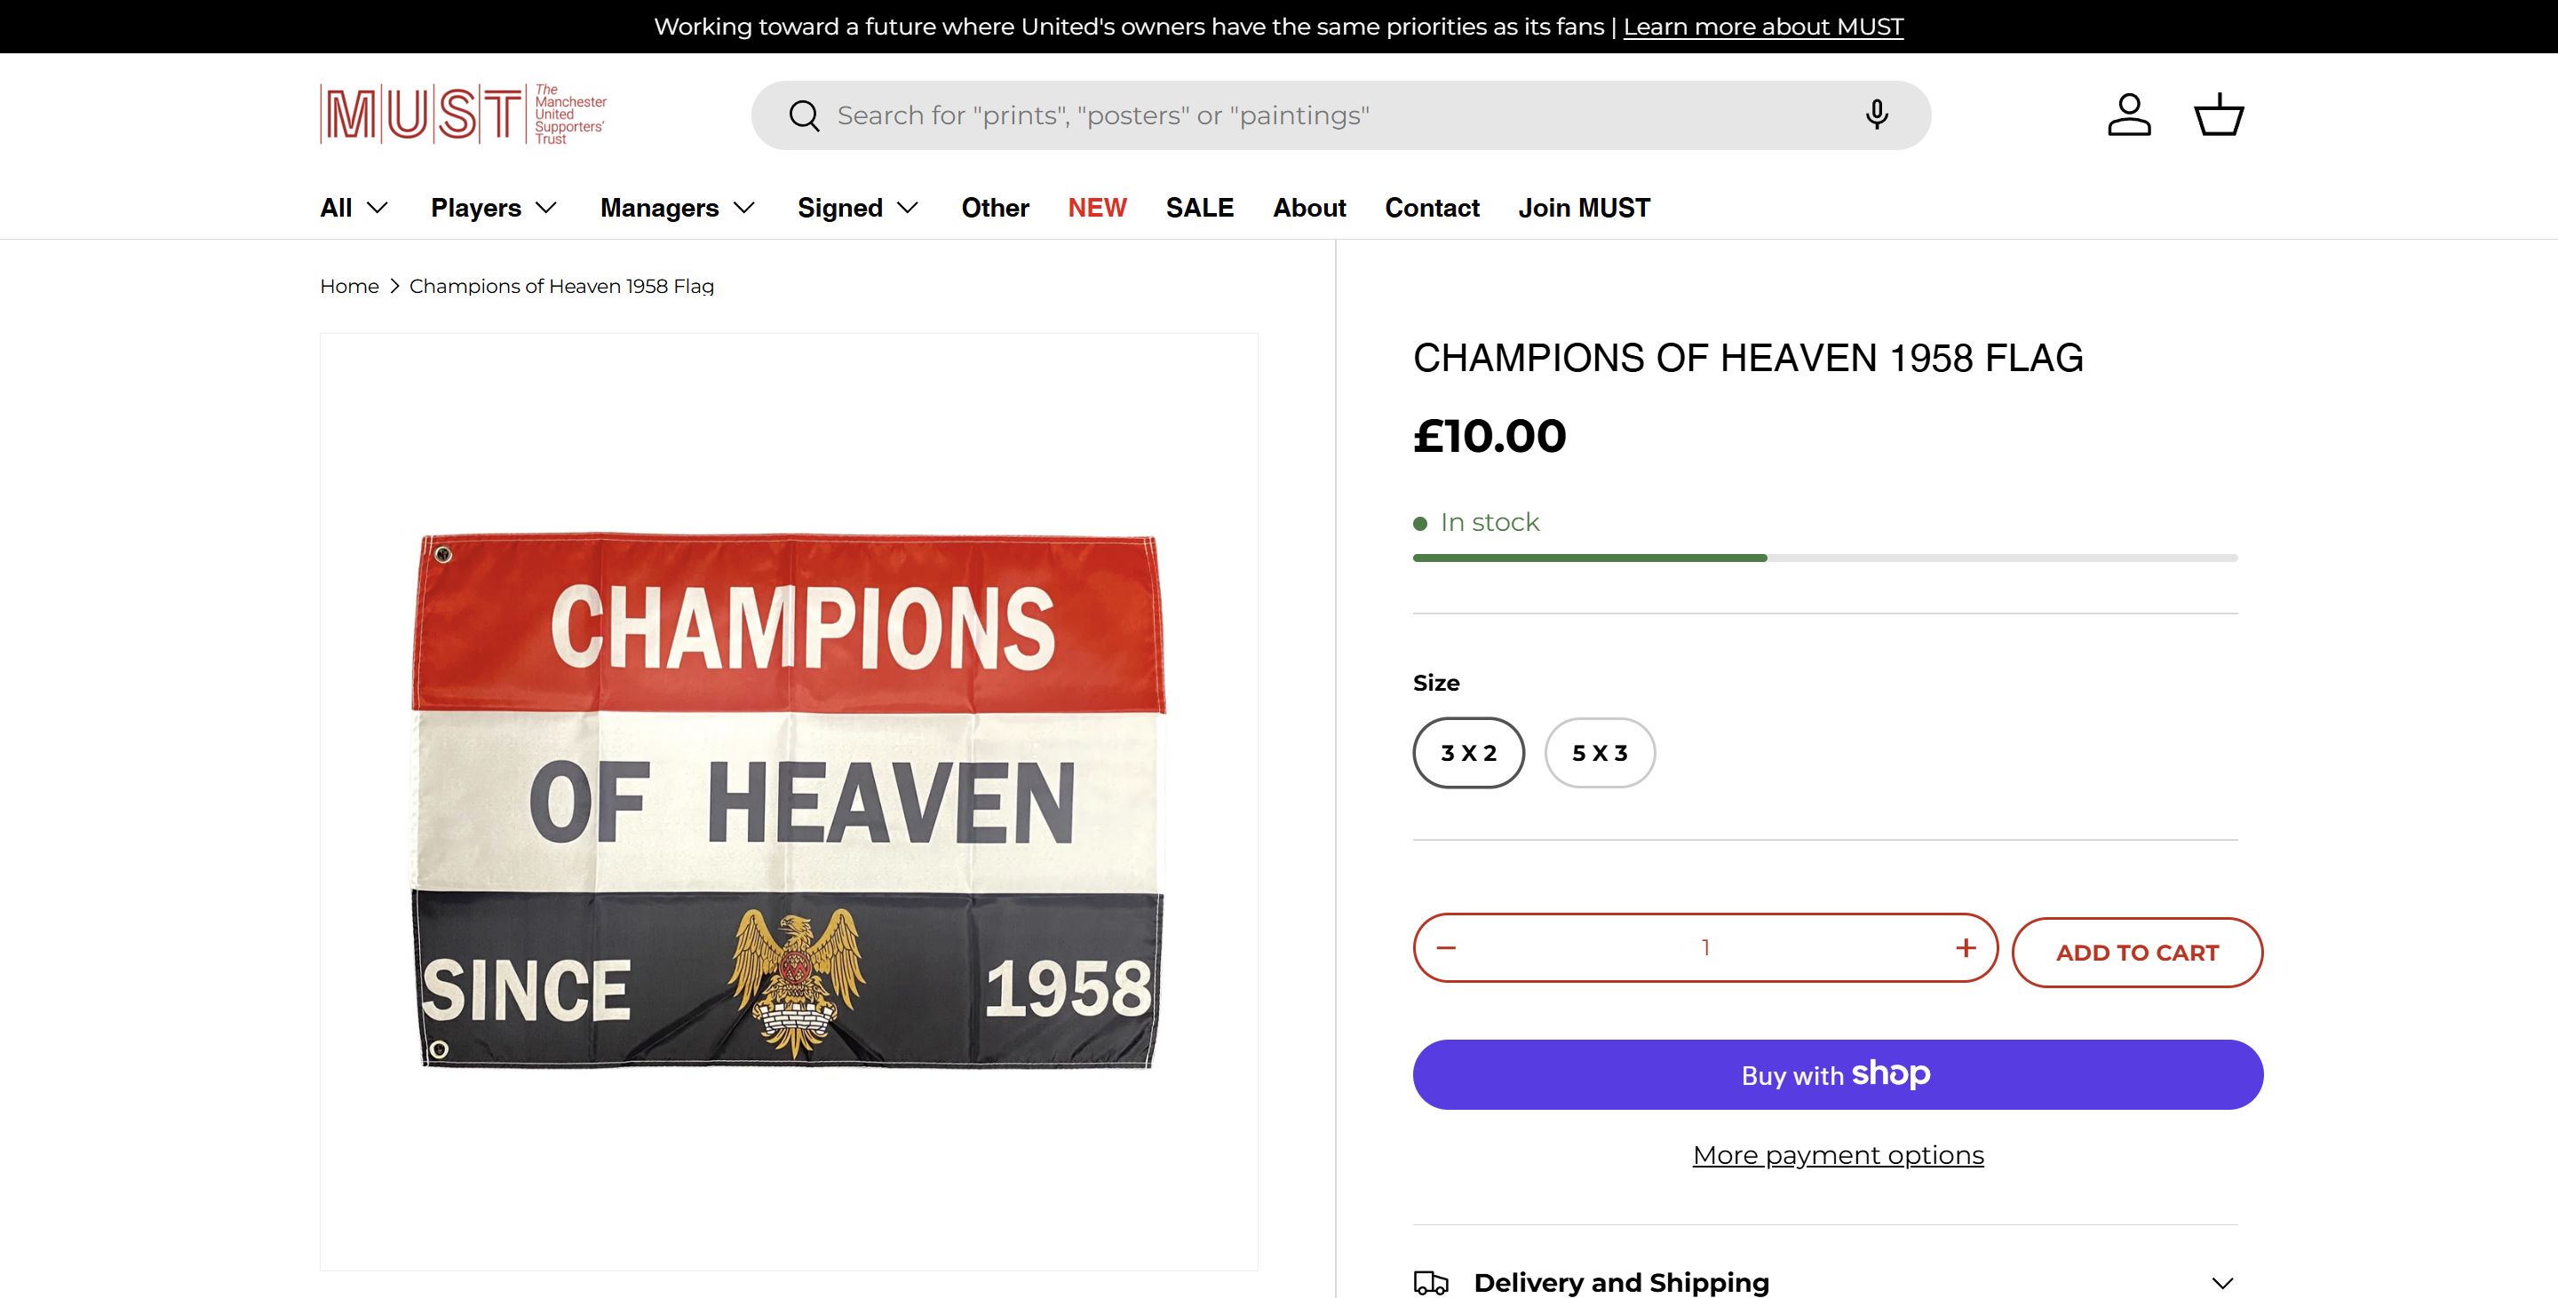Image resolution: width=2558 pixels, height=1298 pixels.
Task: Select the 3 X 2 size option
Action: tap(1469, 753)
